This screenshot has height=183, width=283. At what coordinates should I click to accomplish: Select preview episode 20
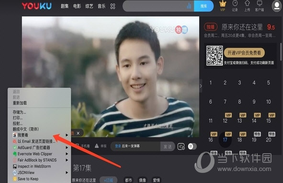click(269, 140)
